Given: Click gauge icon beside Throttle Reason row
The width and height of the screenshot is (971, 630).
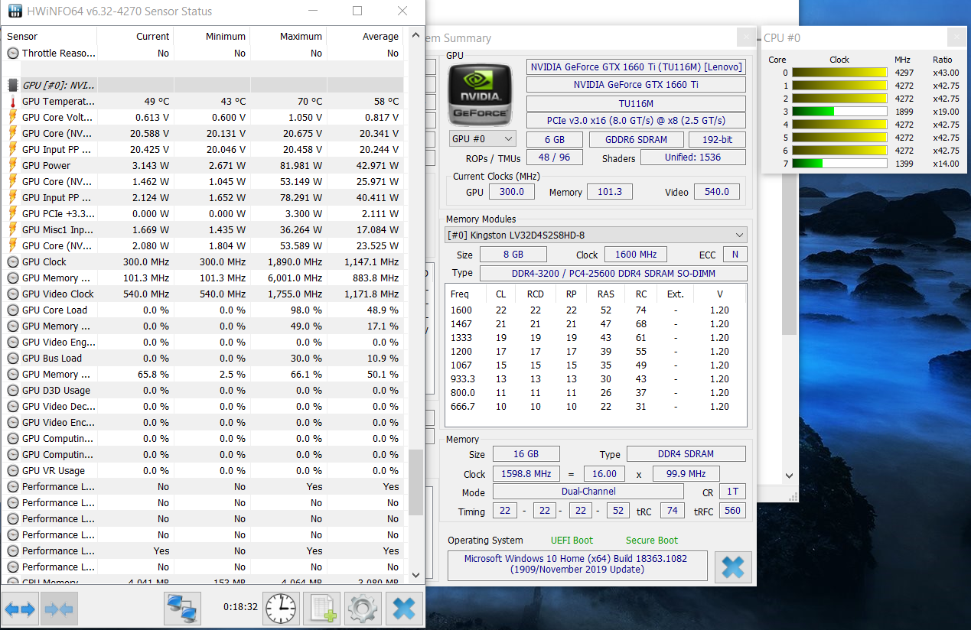Looking at the screenshot, I should 13,54.
